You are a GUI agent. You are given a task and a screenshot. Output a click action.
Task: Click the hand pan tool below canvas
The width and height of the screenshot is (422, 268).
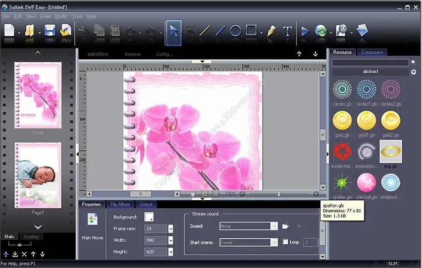point(193,194)
